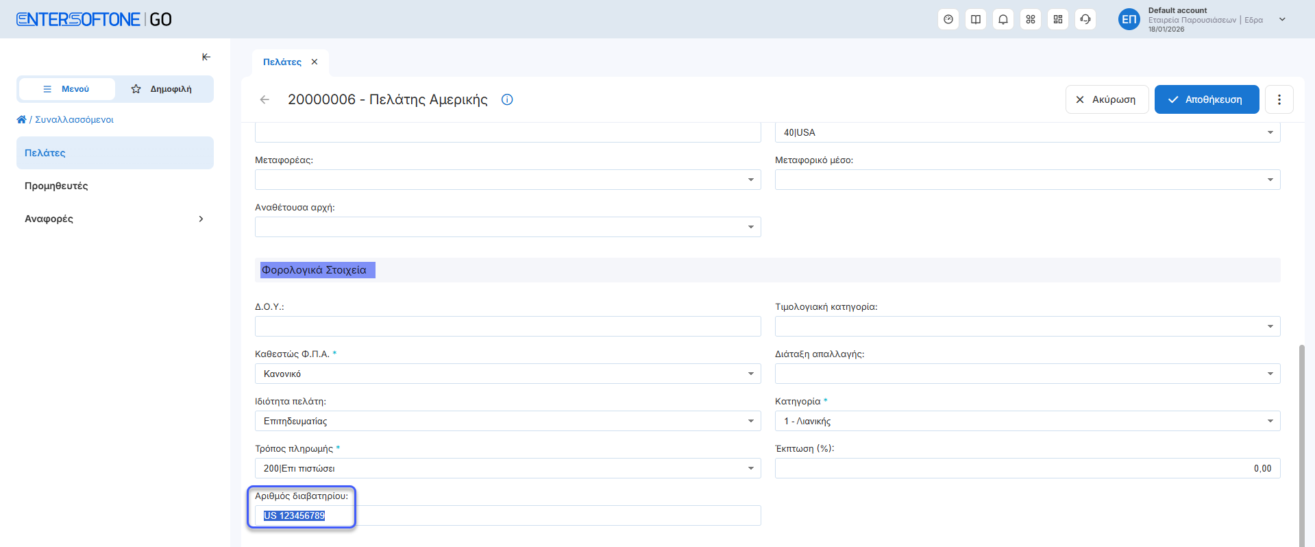Select Προμηθευτές in the sidebar
The width and height of the screenshot is (1315, 547).
[56, 186]
